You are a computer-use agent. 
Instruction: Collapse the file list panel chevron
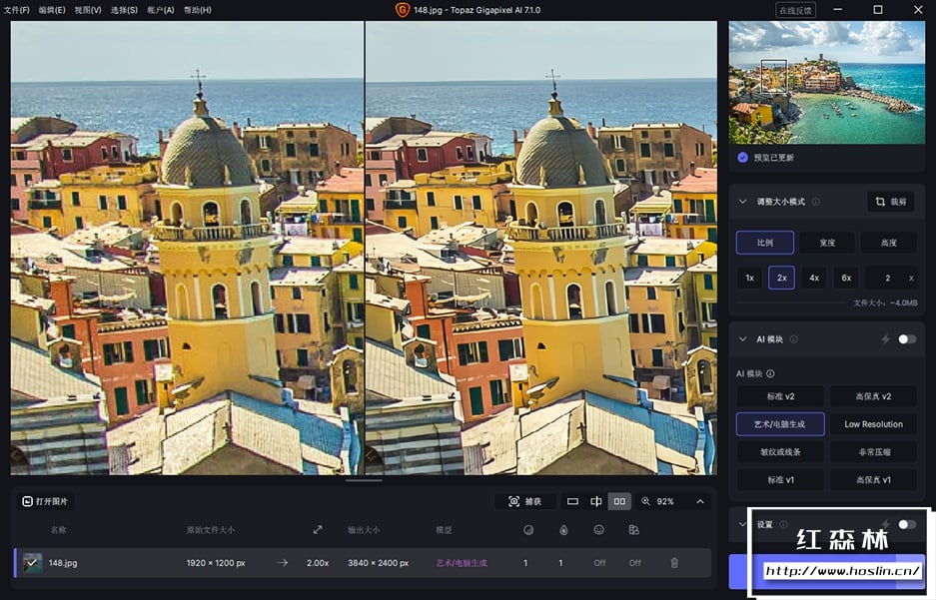699,501
